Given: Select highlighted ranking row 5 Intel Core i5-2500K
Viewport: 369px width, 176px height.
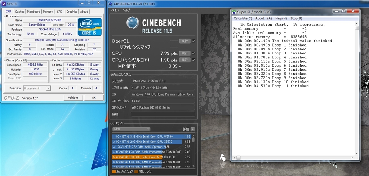Looking at the screenshot, I should click(x=152, y=157).
